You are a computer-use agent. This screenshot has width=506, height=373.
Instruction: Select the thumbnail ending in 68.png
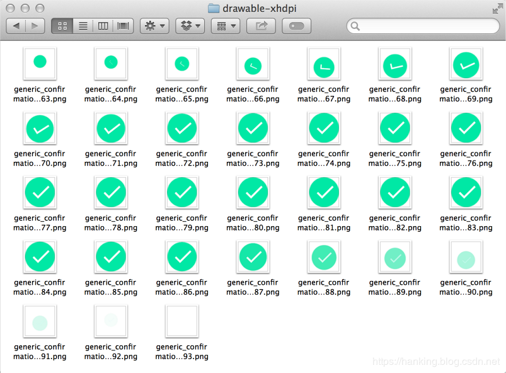tap(394, 64)
